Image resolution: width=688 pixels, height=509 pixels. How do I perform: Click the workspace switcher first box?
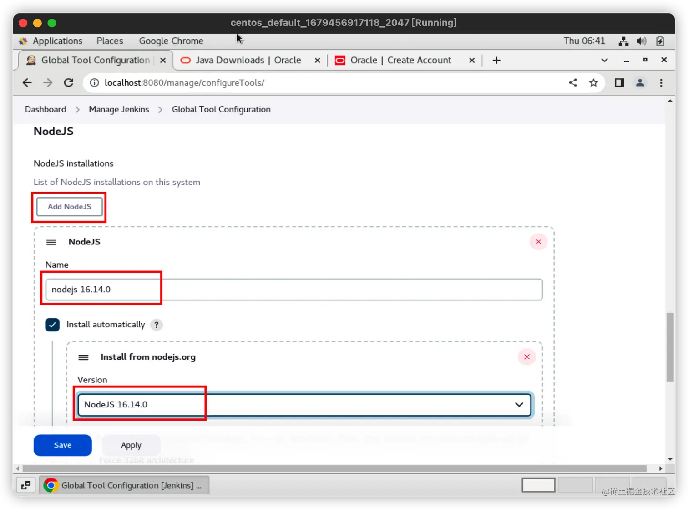[539, 485]
